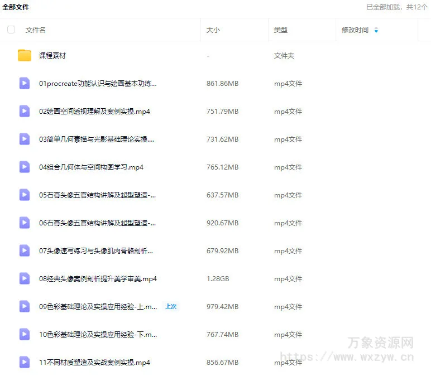Click video icon for 11不同材质塑造 file
The image size is (431, 376).
click(25, 362)
